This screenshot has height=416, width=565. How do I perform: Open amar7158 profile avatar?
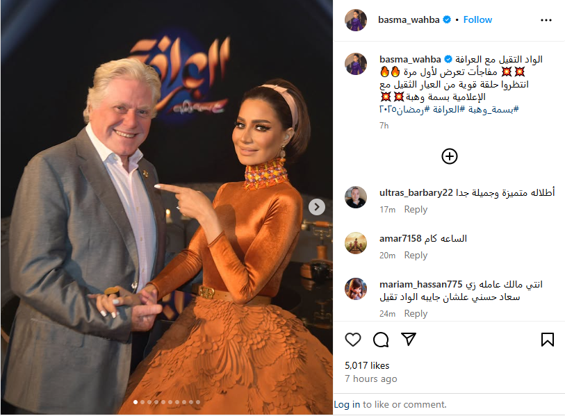(356, 243)
